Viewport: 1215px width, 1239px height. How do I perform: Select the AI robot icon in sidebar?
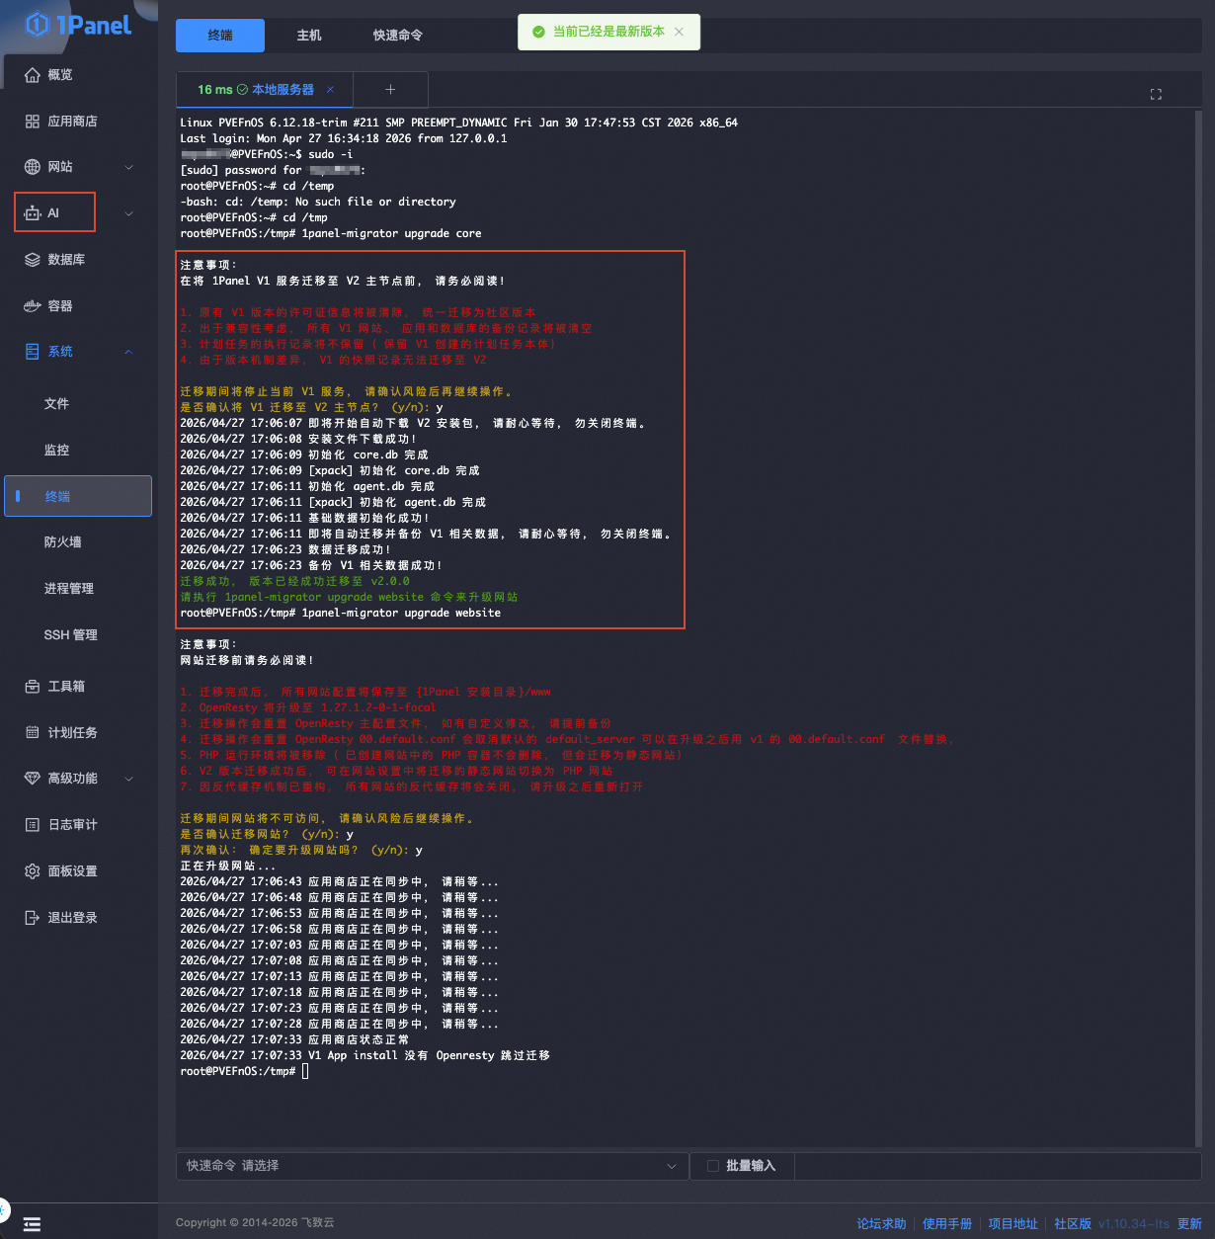coord(33,213)
